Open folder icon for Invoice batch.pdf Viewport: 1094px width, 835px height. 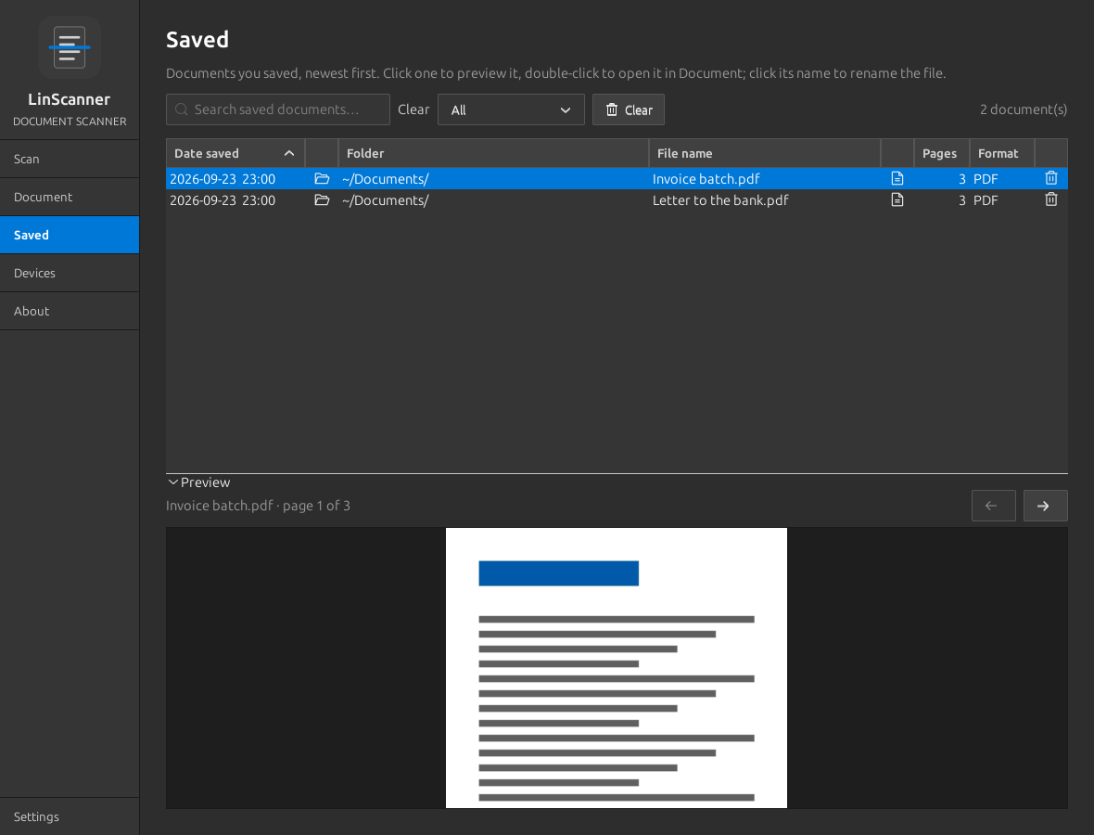pyautogui.click(x=322, y=179)
